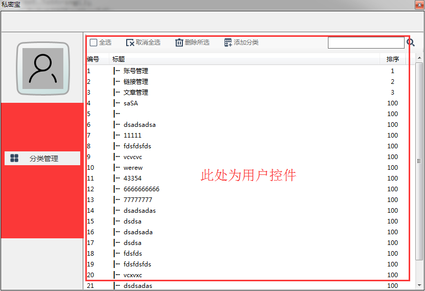Click the 排序 value 3 for 文章管理
425x291 pixels.
[x=392, y=93]
